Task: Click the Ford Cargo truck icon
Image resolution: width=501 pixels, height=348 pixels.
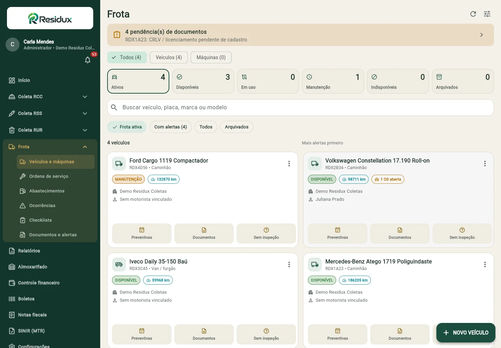Action: (x=119, y=164)
